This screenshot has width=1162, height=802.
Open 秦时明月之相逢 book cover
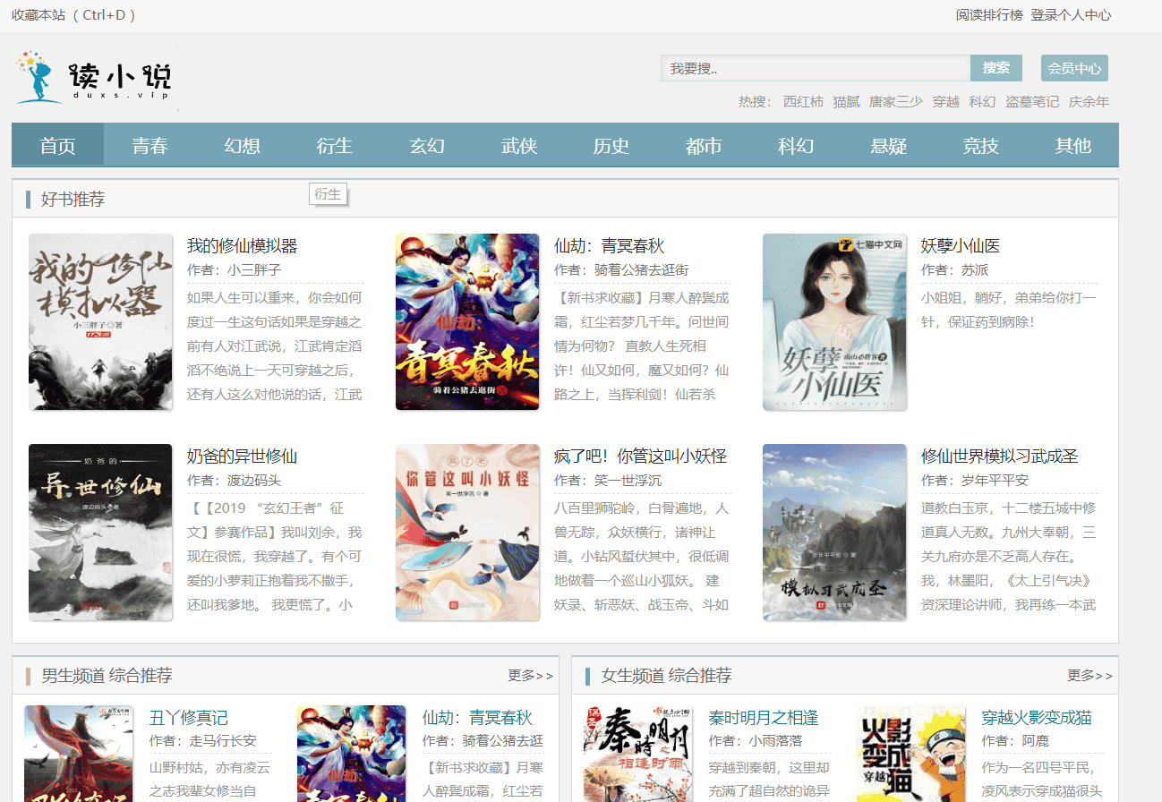point(638,754)
